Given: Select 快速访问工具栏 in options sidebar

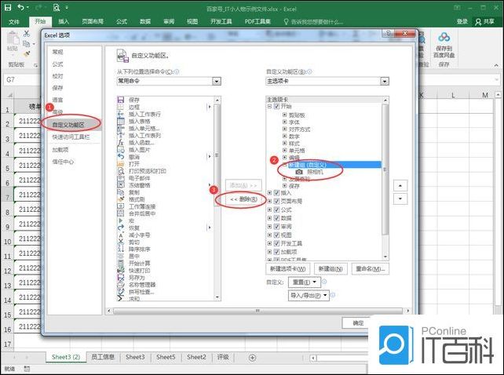Looking at the screenshot, I should (x=71, y=137).
